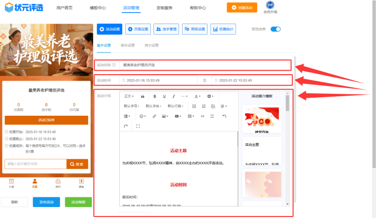Open the 默认字号 font size dropdown
376x218 pixels.
(x=131, y=106)
